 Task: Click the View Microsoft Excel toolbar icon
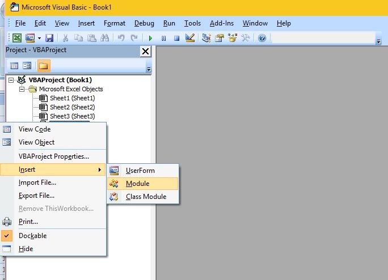17,38
